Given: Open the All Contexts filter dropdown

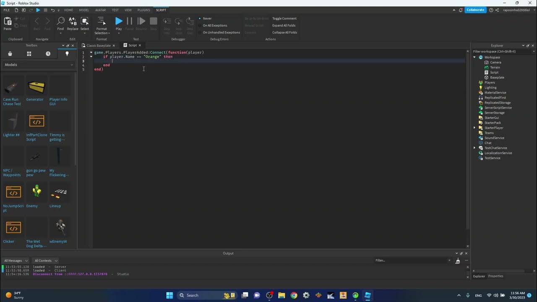Looking at the screenshot, I should click(x=45, y=260).
